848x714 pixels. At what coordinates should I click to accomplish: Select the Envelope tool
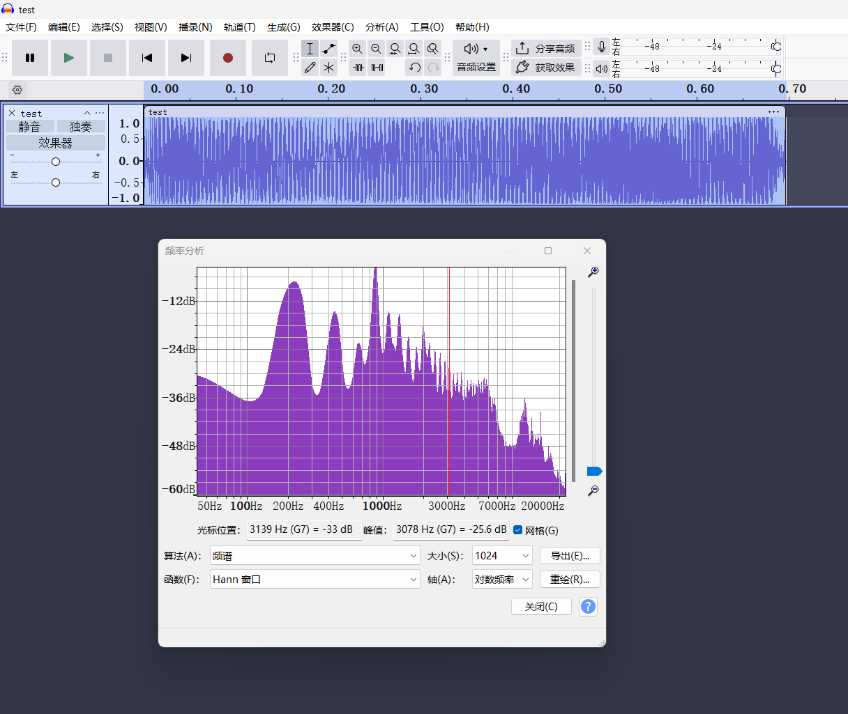click(328, 49)
